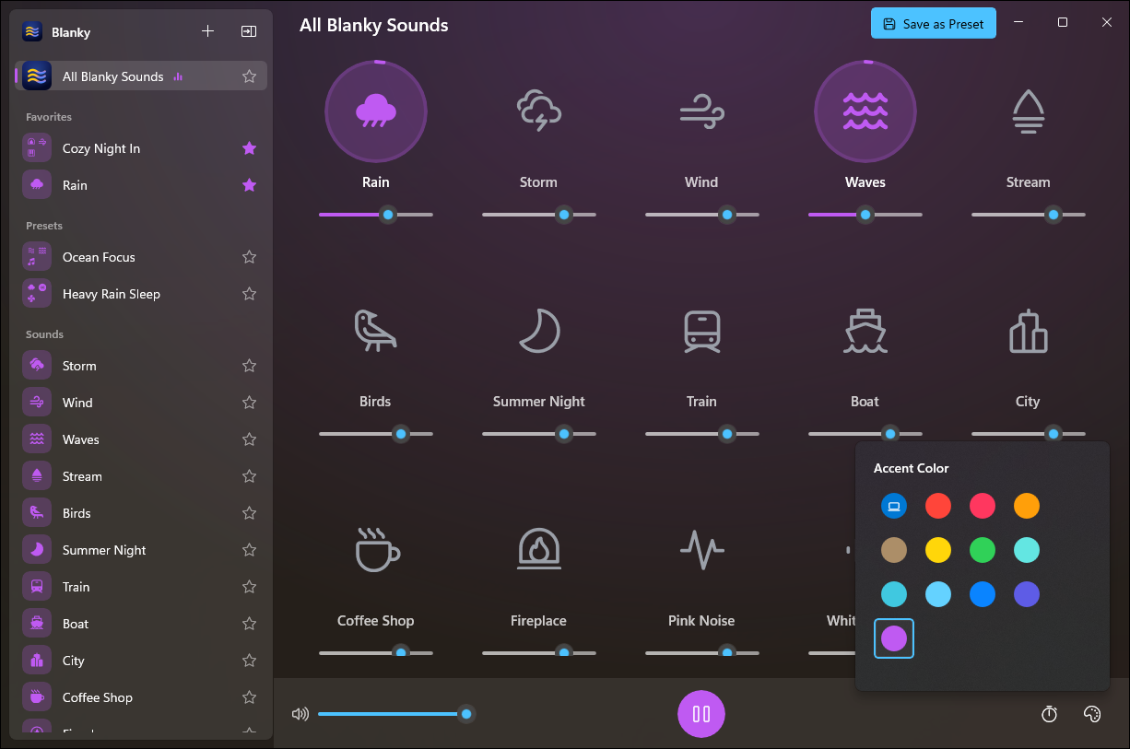Click the Storm volume slider
The width and height of the screenshot is (1130, 749).
click(539, 215)
